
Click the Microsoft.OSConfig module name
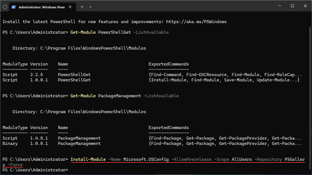tap(146, 159)
